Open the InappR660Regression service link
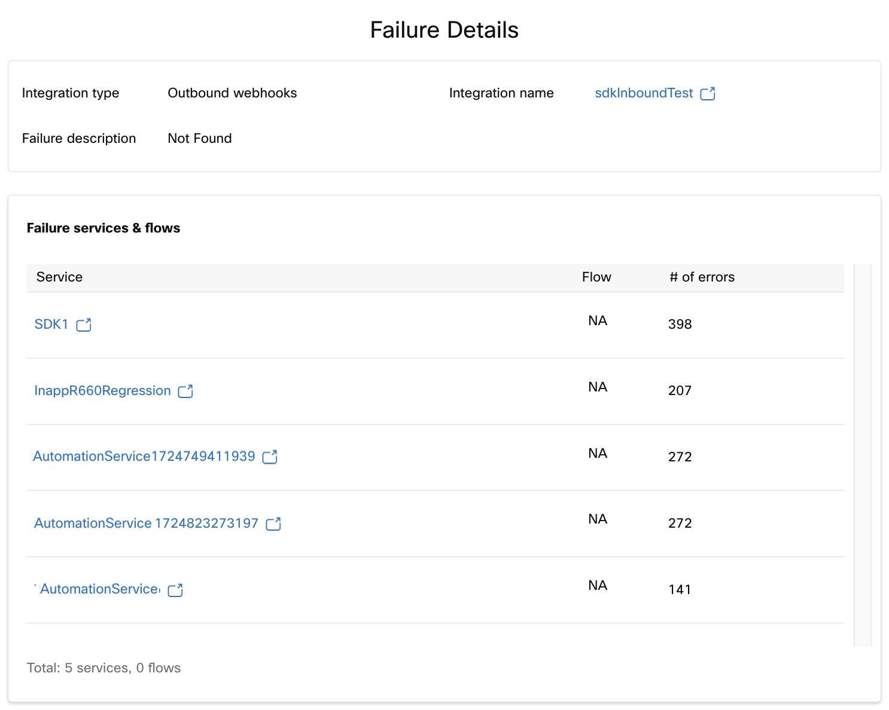 tap(102, 390)
